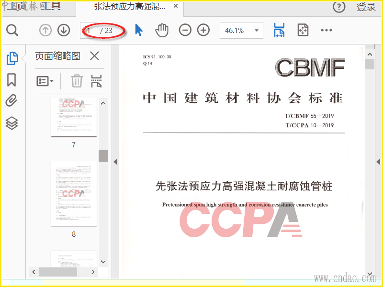Open the layers panel icon
The width and height of the screenshot is (383, 287).
coord(11,123)
